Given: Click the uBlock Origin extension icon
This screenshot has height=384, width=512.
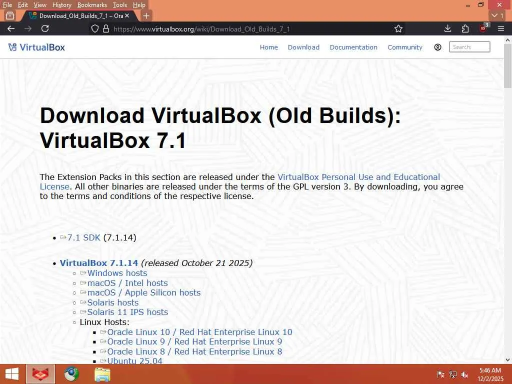Looking at the screenshot, I should pos(483,28).
